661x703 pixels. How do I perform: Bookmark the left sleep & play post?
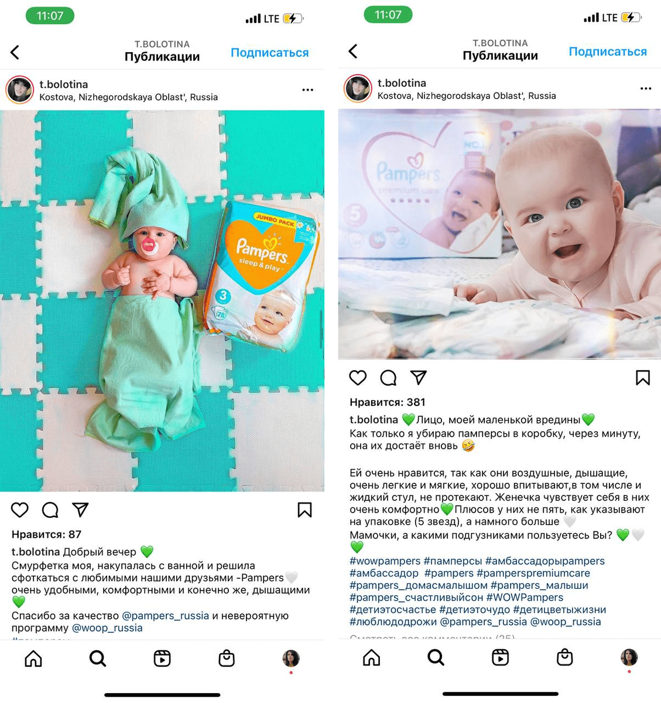pyautogui.click(x=304, y=510)
